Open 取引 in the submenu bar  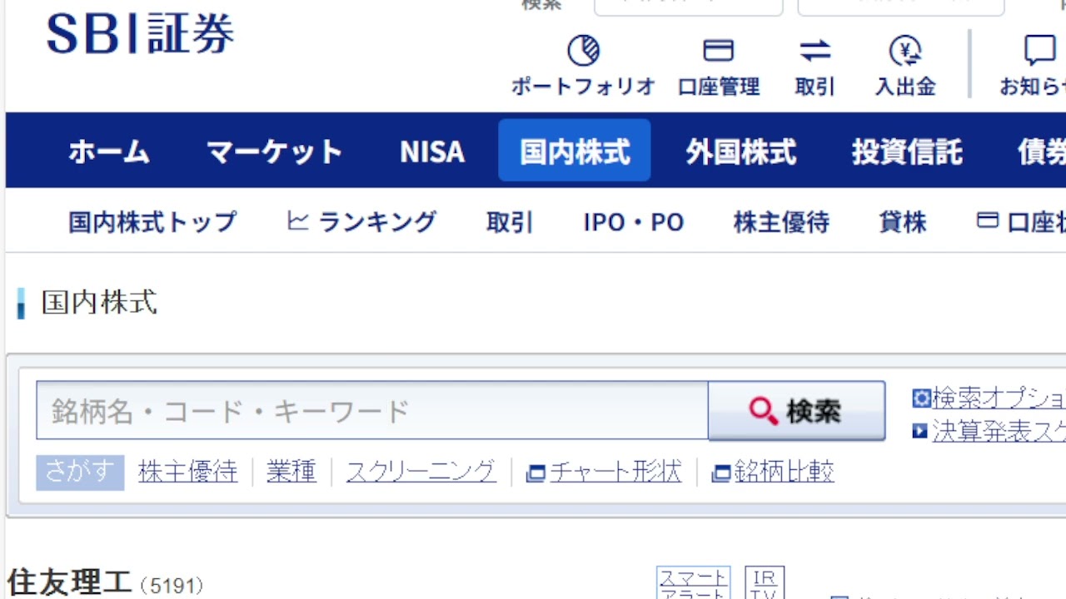510,222
